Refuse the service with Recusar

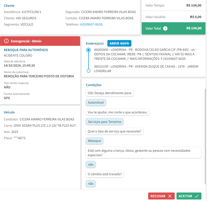pos(161,196)
